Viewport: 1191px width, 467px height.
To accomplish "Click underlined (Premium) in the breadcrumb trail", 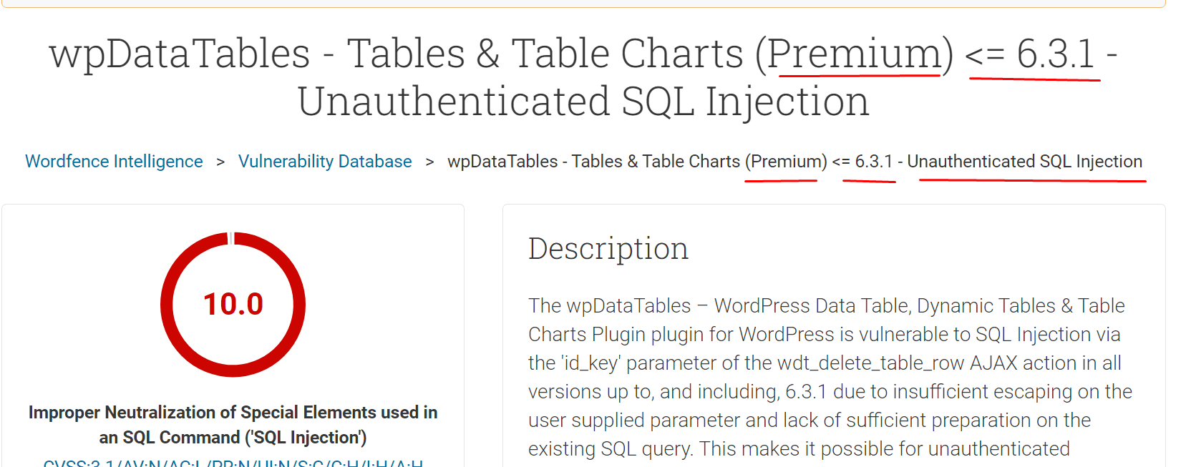I will 786,162.
